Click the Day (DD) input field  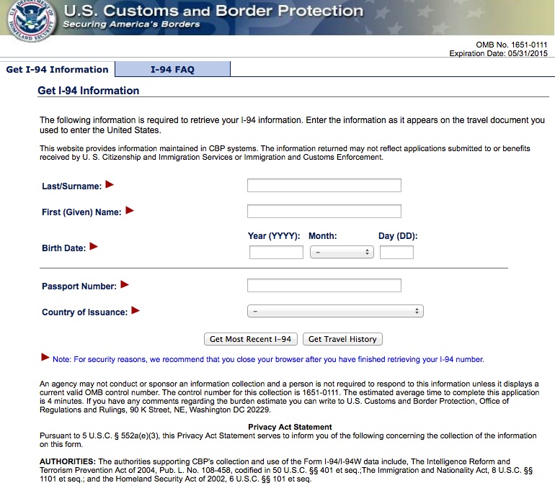point(396,253)
